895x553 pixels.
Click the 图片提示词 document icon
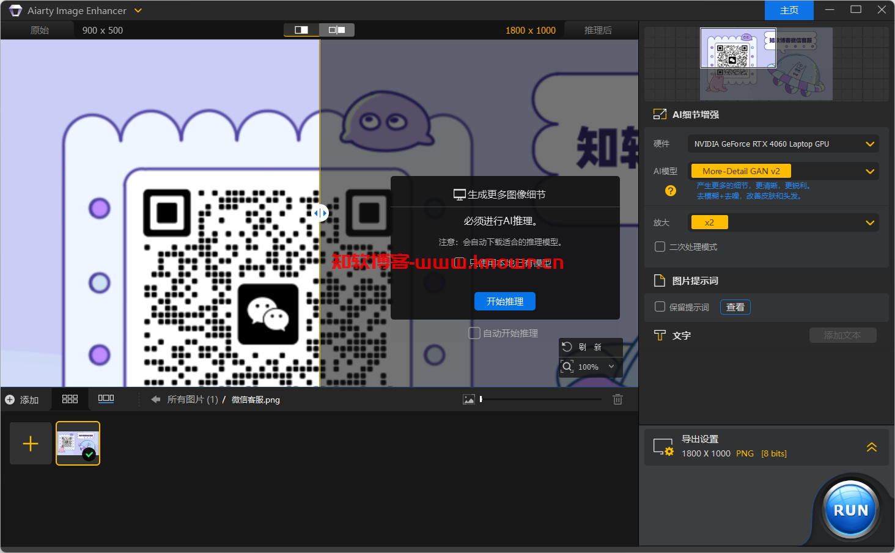tap(660, 280)
